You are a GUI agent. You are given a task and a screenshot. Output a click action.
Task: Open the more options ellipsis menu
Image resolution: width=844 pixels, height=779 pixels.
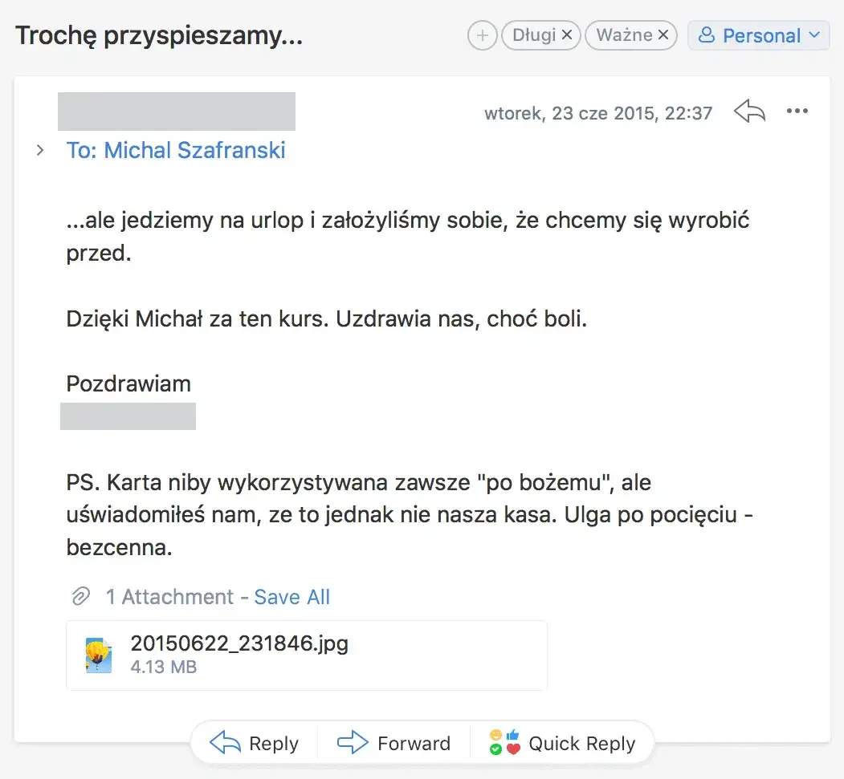(x=797, y=112)
